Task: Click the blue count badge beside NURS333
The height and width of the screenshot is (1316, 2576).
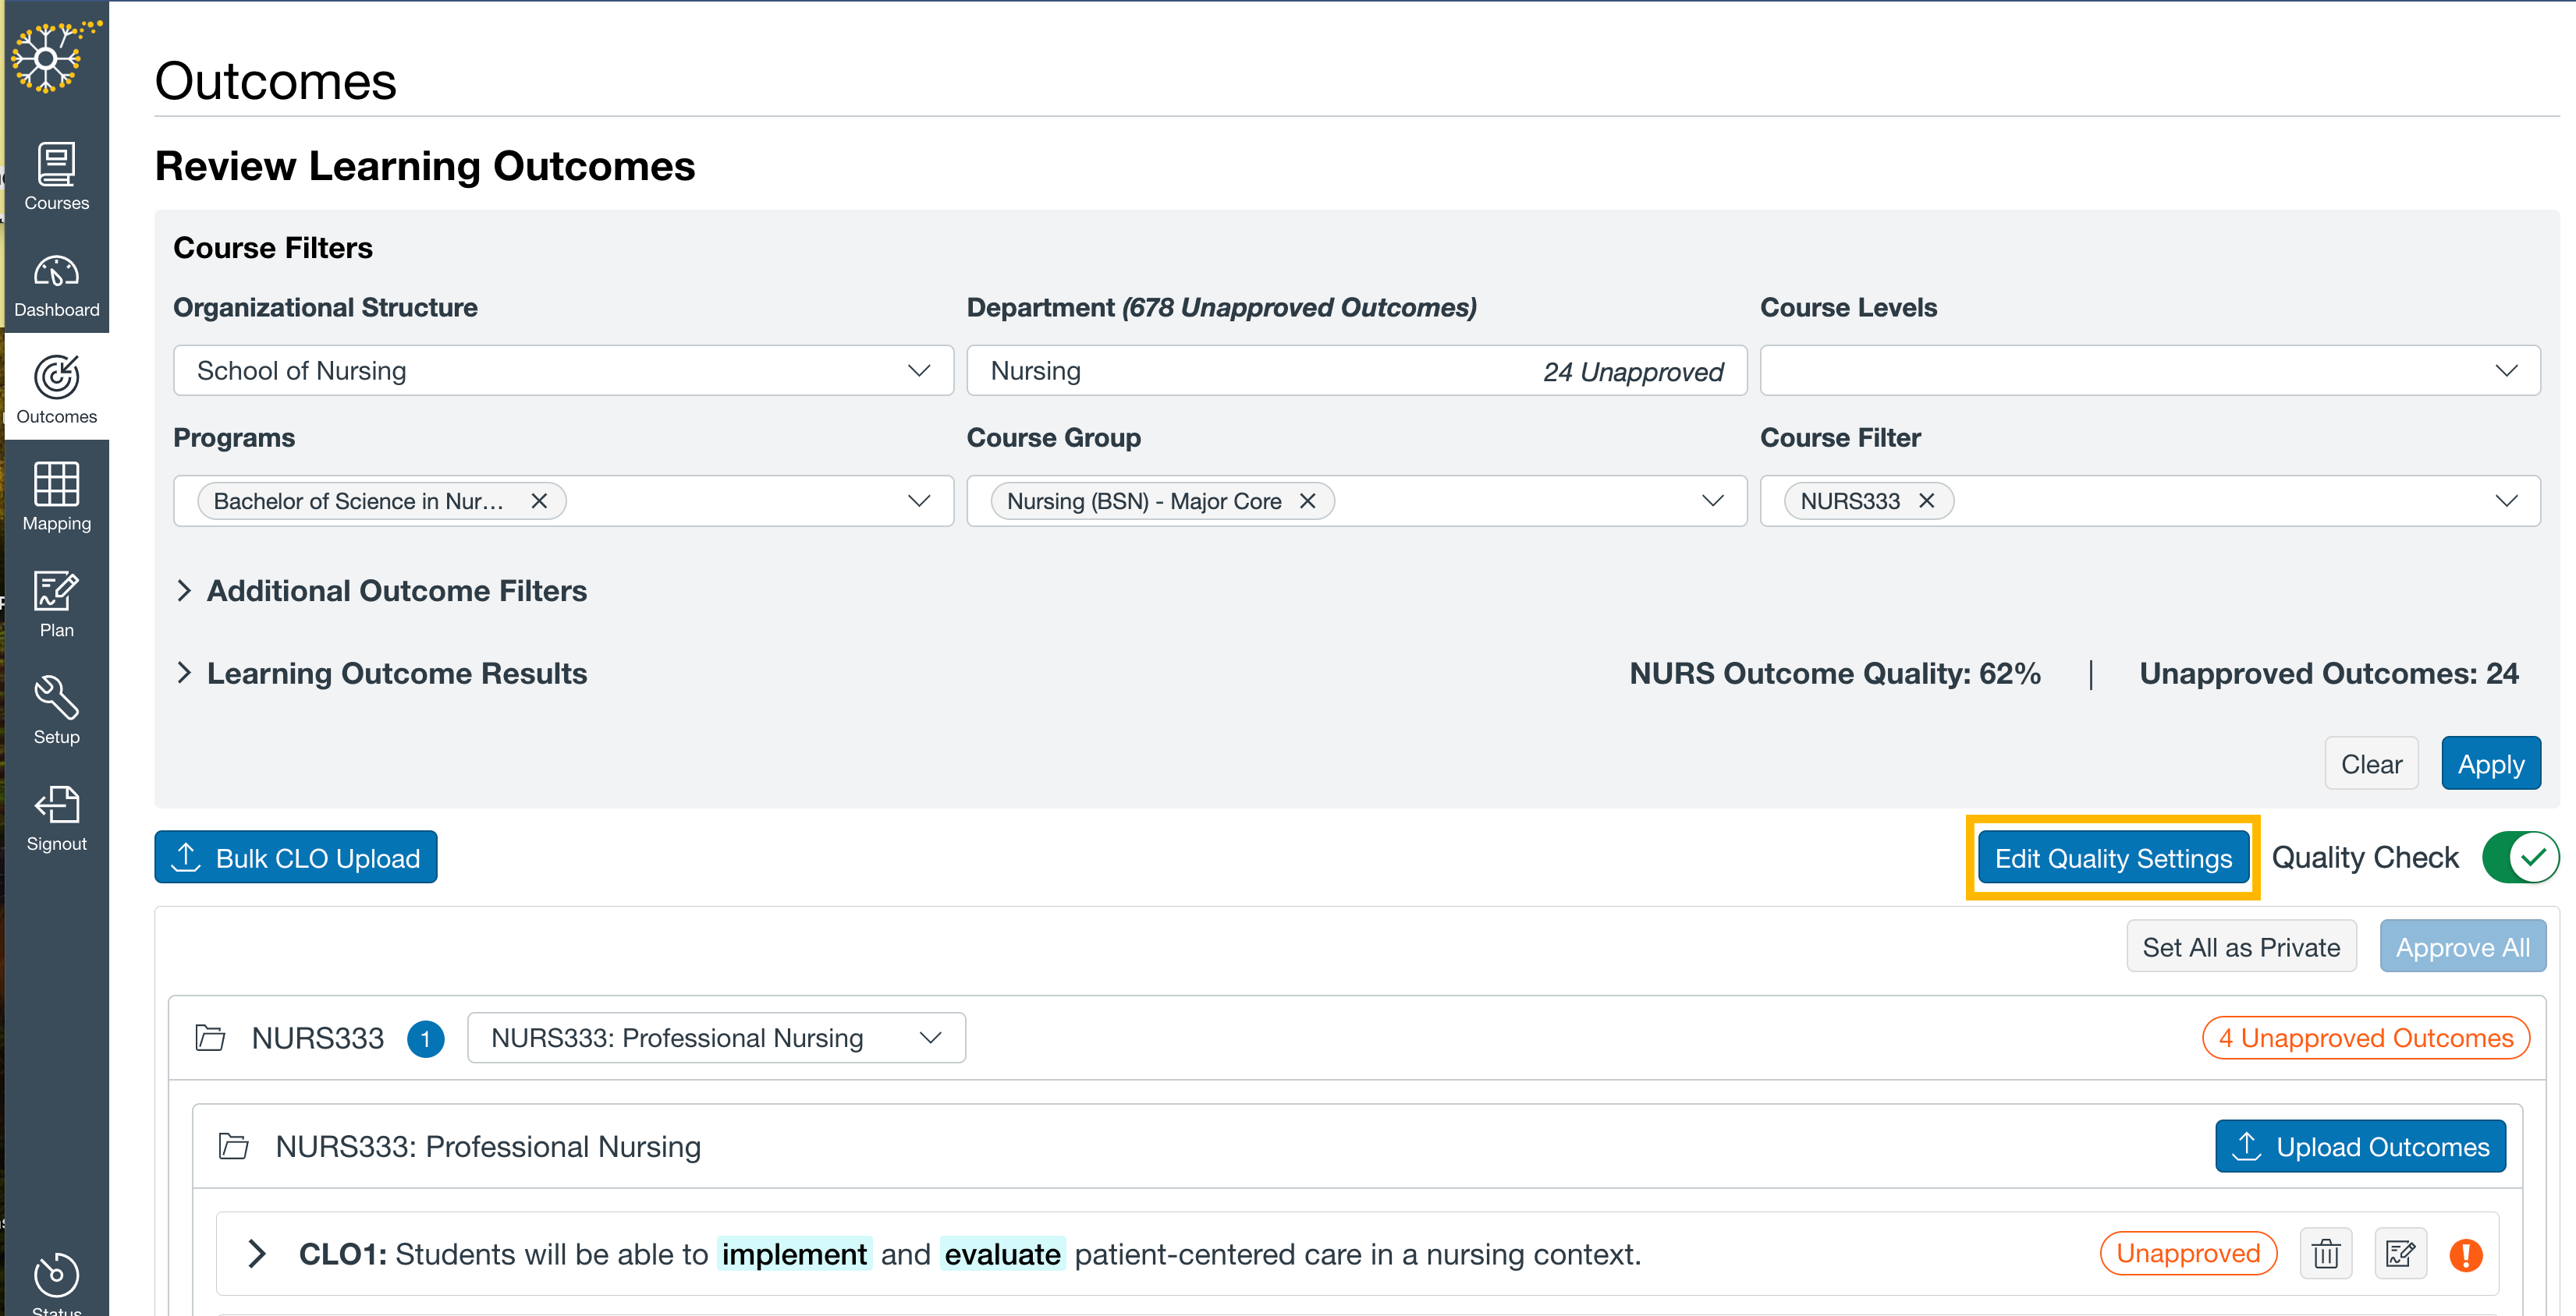Action: pos(426,1039)
